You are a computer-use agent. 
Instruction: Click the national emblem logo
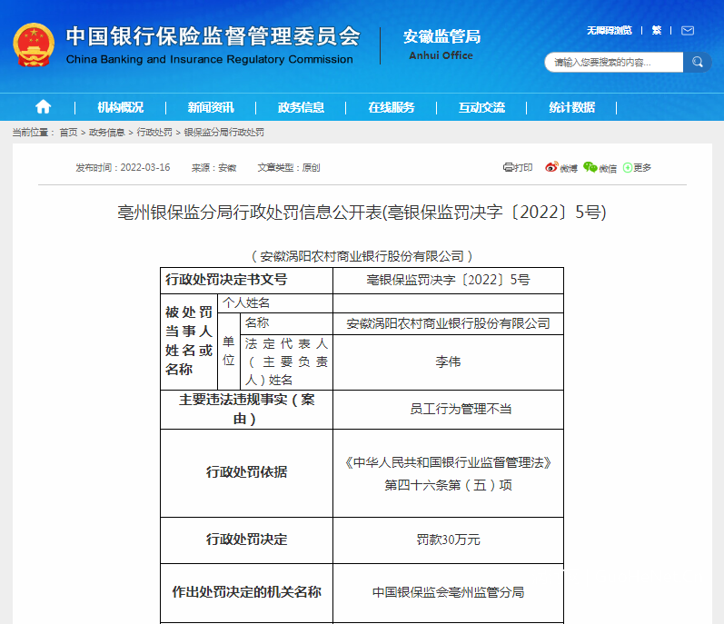(x=34, y=45)
